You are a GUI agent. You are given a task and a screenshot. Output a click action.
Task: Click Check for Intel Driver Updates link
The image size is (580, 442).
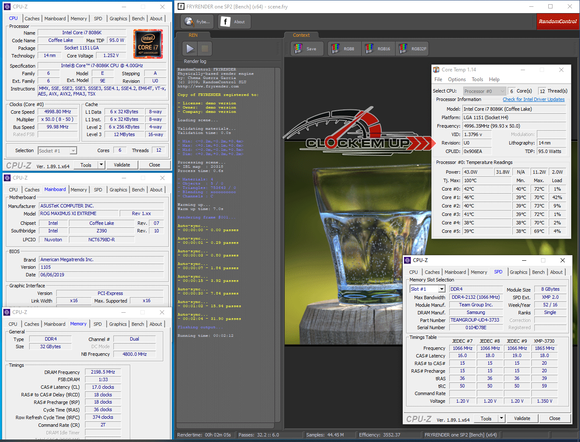[x=533, y=99]
